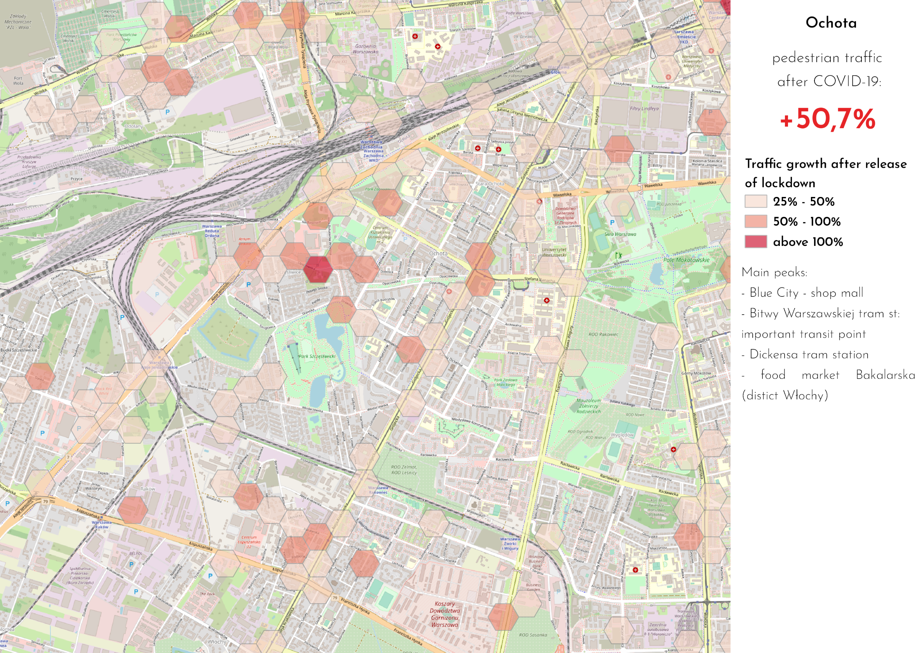Click the darkest red hexagon near Szczęśliwice
The height and width of the screenshot is (653, 924).
click(317, 270)
